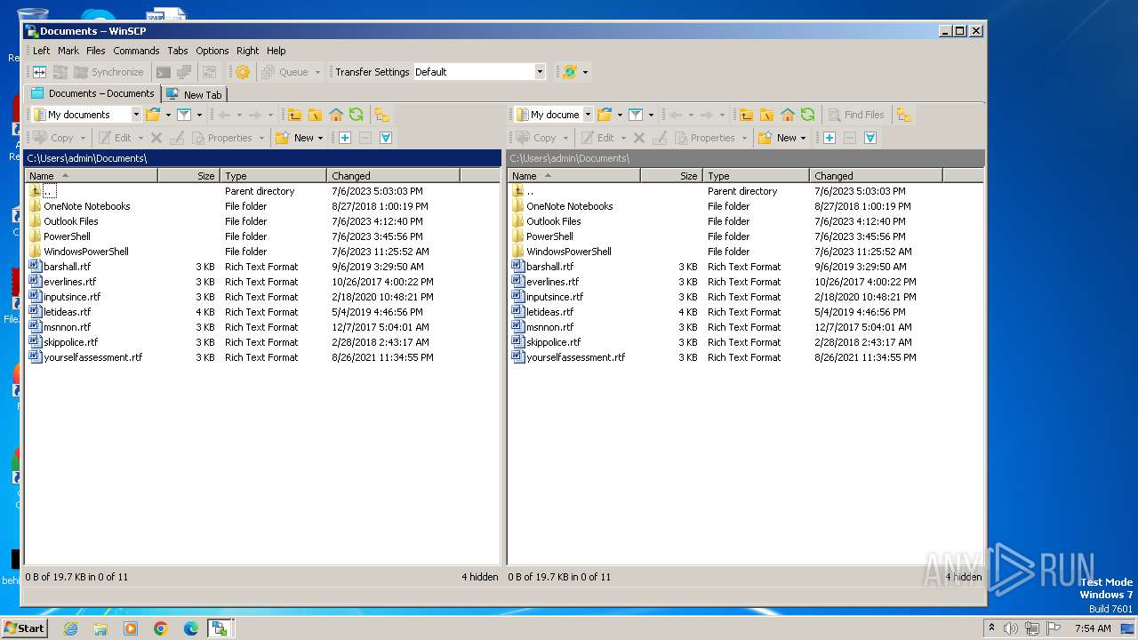Open directory folder icon in left panel
The width and height of the screenshot is (1138, 640).
click(x=153, y=115)
